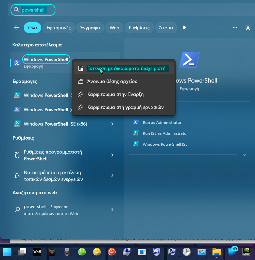This screenshot has height=260, width=255.
Task: Open the three-dots options menu
Action: (x=235, y=28)
